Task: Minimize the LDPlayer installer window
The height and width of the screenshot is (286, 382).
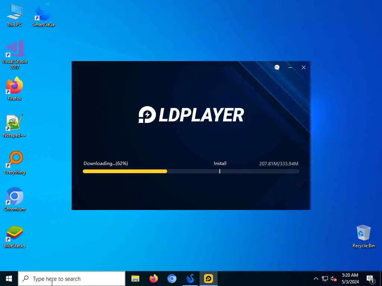Action: click(x=290, y=67)
